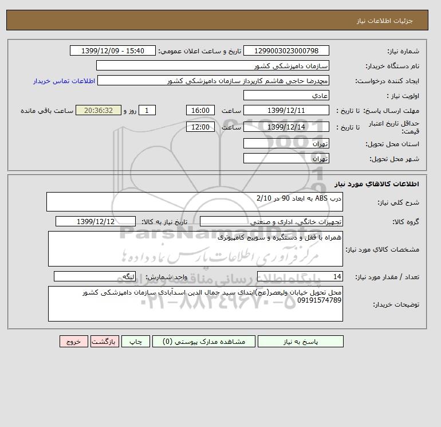Click the buyer organization name field

[x=212, y=65]
